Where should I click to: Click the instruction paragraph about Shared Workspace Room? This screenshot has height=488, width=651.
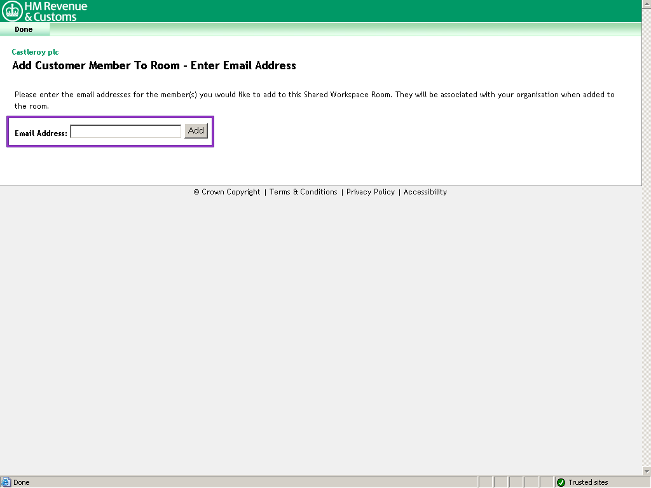coord(314,95)
